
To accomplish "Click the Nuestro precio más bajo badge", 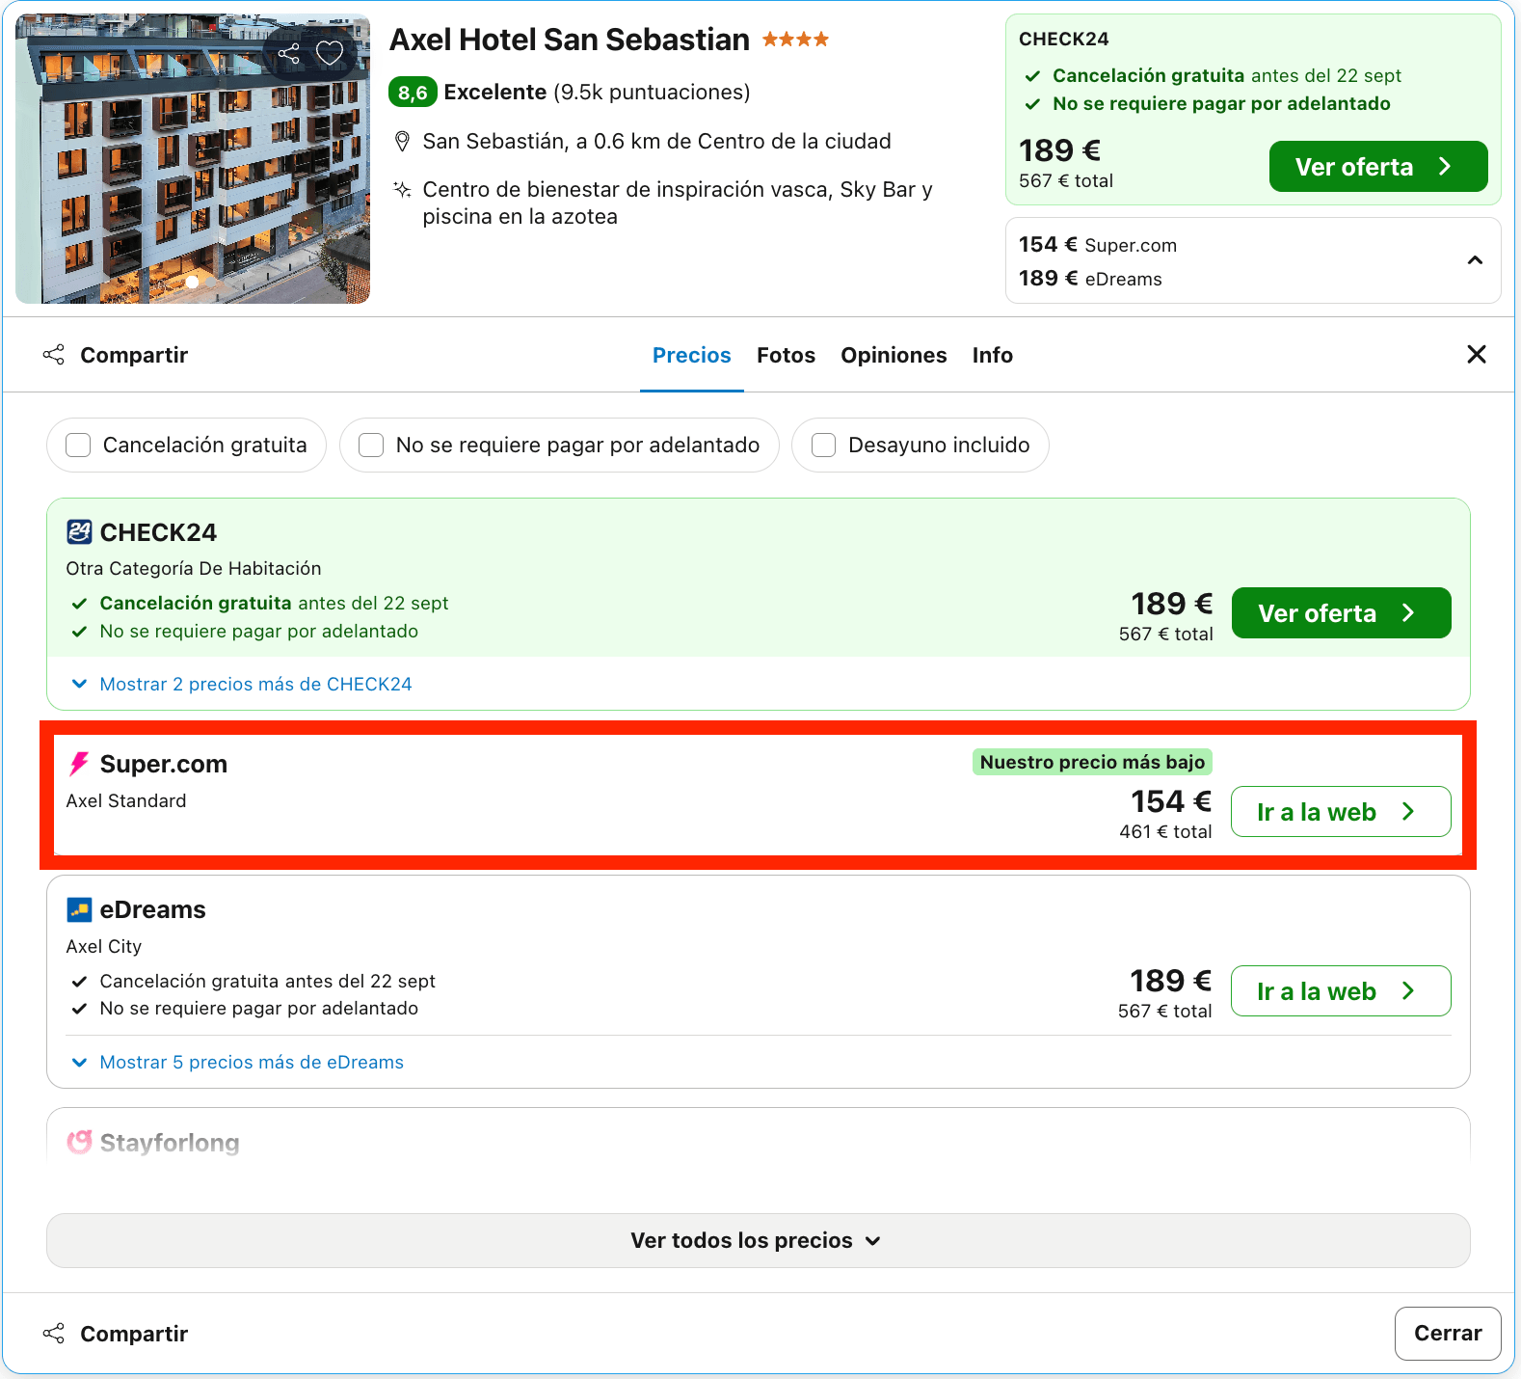I will click(1092, 762).
